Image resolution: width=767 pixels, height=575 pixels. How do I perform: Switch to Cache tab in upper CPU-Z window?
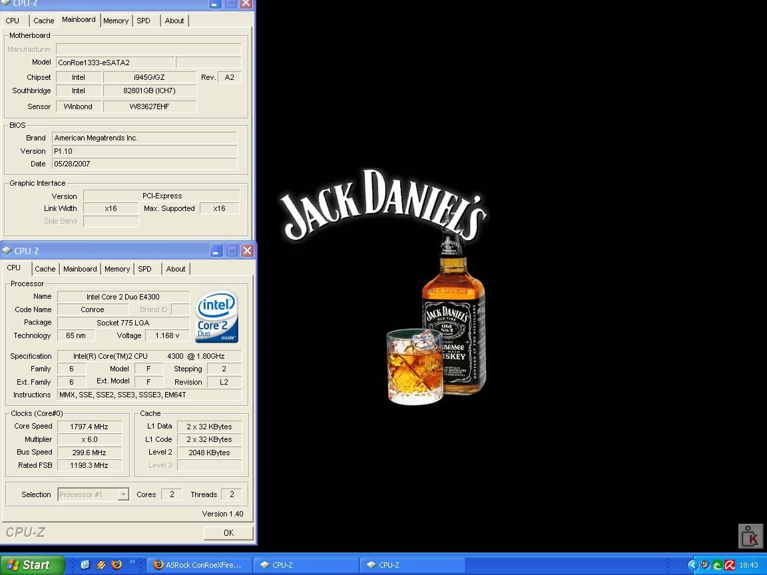(x=43, y=21)
